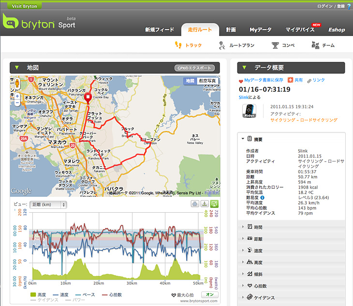Enable パワー series in chart legend
353x306 pixels.
pyautogui.click(x=75, y=300)
